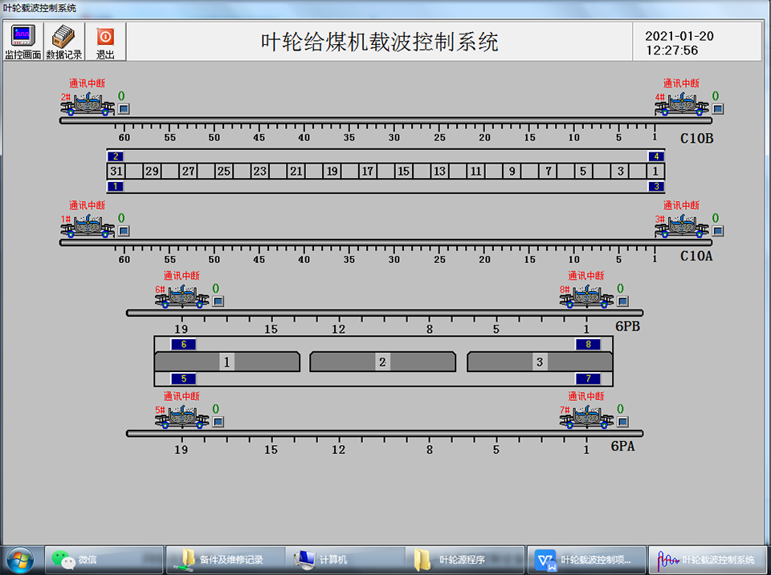The image size is (771, 575).
Task: Click blue position marker 4 above bunkers
Action: pos(656,156)
